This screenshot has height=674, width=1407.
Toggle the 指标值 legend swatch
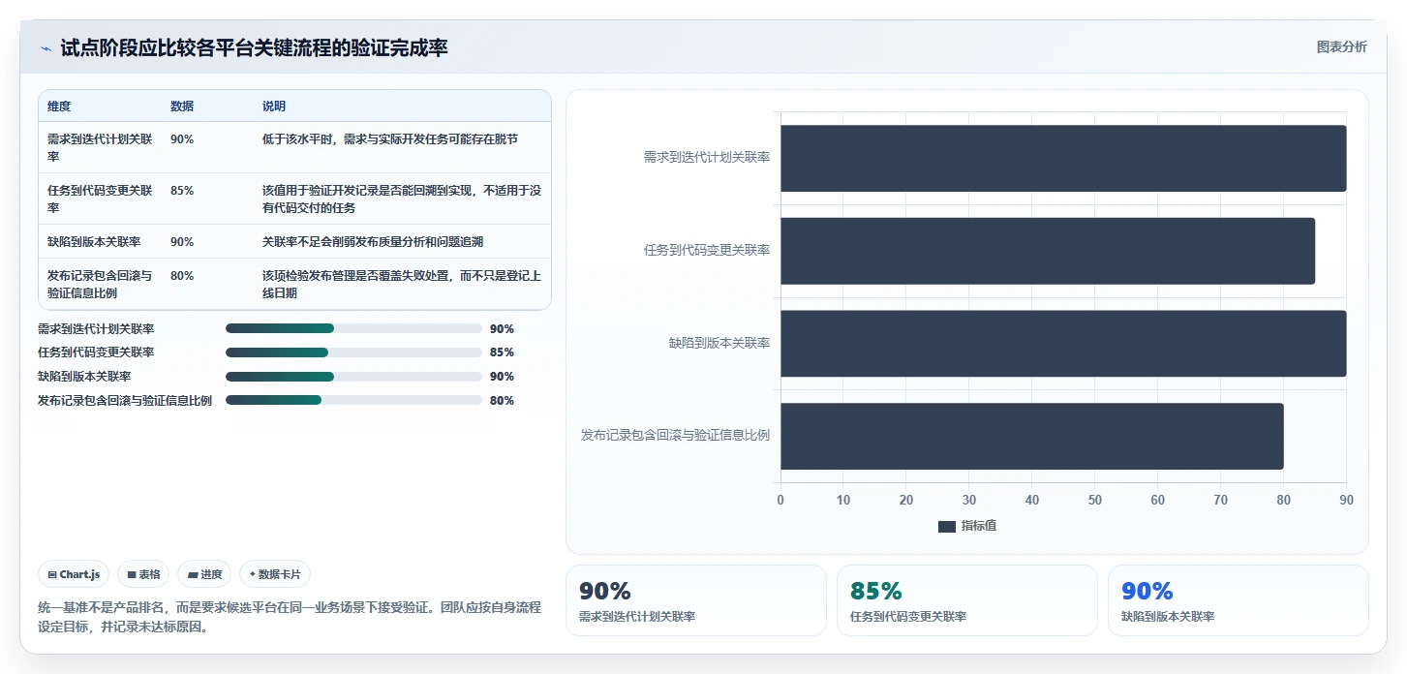(x=946, y=526)
